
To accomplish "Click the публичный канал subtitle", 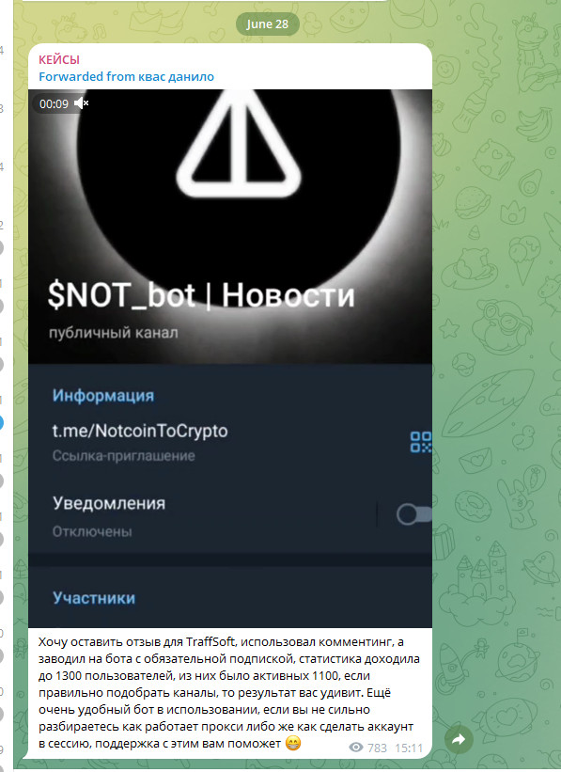I will pyautogui.click(x=113, y=333).
